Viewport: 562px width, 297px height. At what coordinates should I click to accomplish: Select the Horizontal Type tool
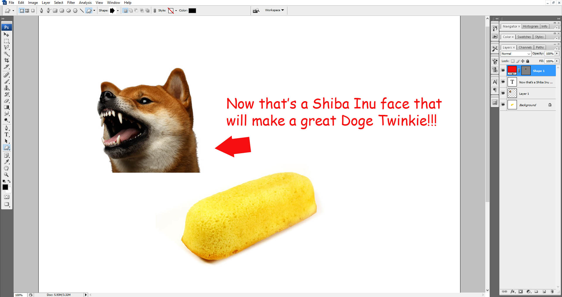[x=6, y=134]
